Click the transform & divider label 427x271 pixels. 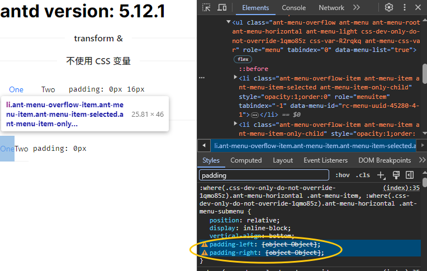click(x=98, y=39)
